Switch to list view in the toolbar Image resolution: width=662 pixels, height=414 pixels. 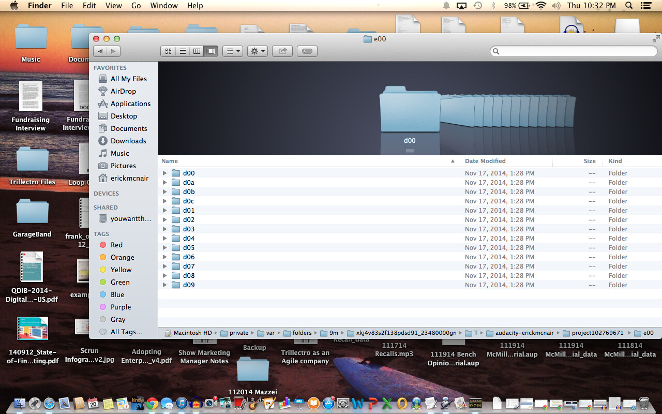point(182,51)
